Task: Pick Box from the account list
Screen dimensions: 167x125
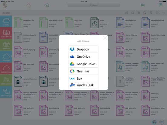Action: click(83, 79)
